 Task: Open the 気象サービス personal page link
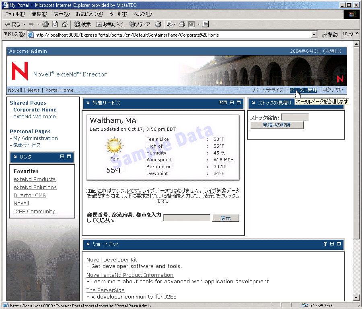27,145
